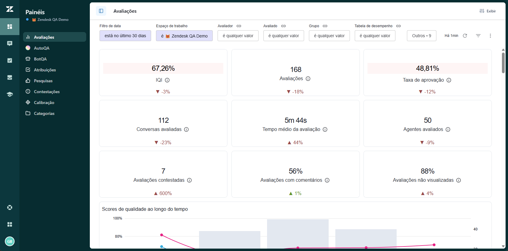
Task: Toggle the sidebar panel icon beside Avaliações
Action: click(101, 11)
